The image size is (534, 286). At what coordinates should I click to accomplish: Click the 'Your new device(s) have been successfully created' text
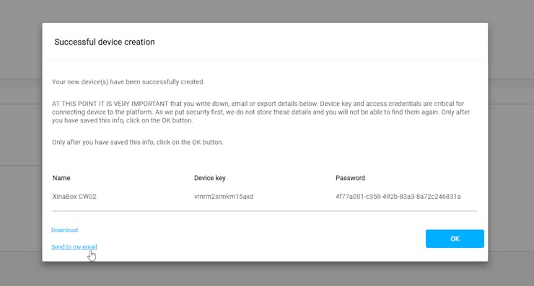coord(128,81)
